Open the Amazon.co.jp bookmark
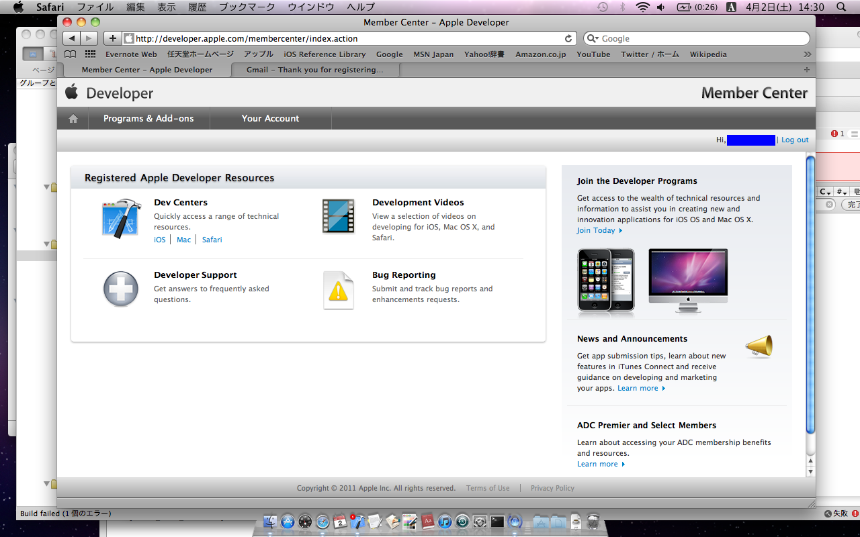 pyautogui.click(x=541, y=54)
